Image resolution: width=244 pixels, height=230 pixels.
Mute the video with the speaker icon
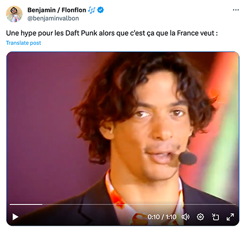click(x=185, y=216)
